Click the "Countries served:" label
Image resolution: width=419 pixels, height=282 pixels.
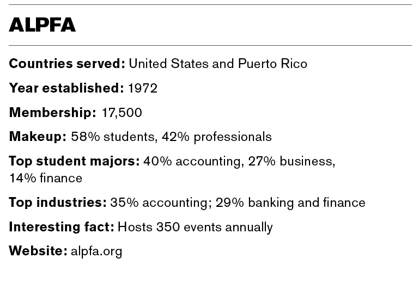[67, 64]
